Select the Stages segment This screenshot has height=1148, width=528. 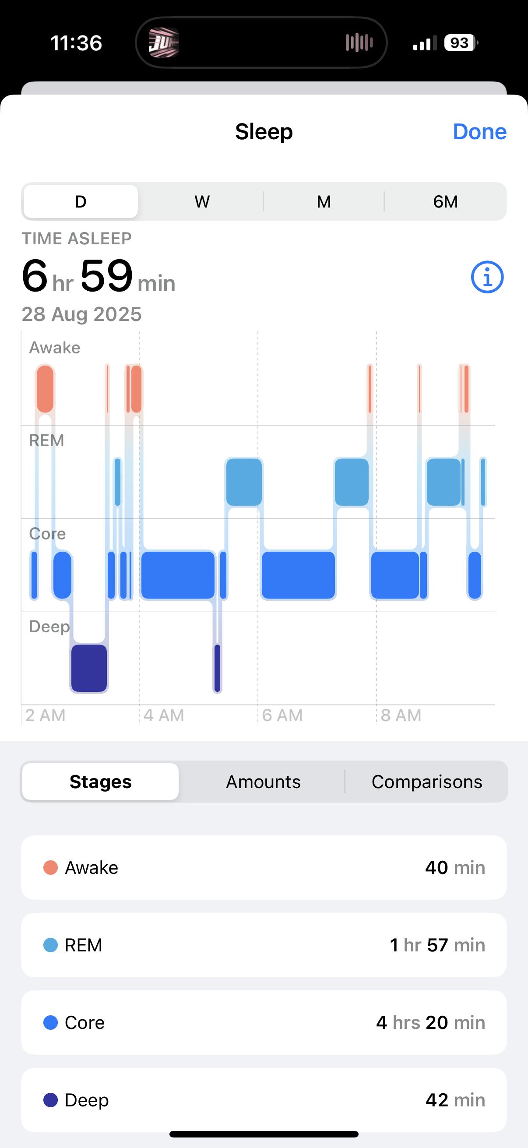pos(101,782)
